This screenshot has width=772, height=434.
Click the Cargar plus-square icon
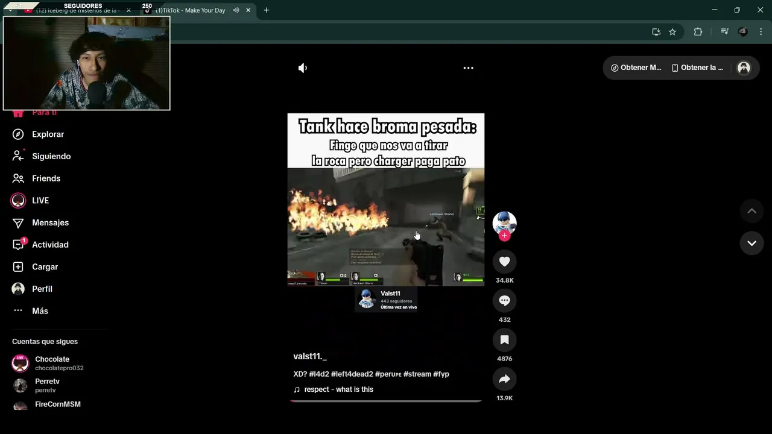point(18,266)
